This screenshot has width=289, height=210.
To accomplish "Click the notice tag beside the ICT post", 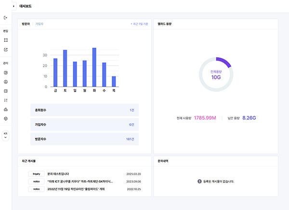I will (x=37, y=182).
